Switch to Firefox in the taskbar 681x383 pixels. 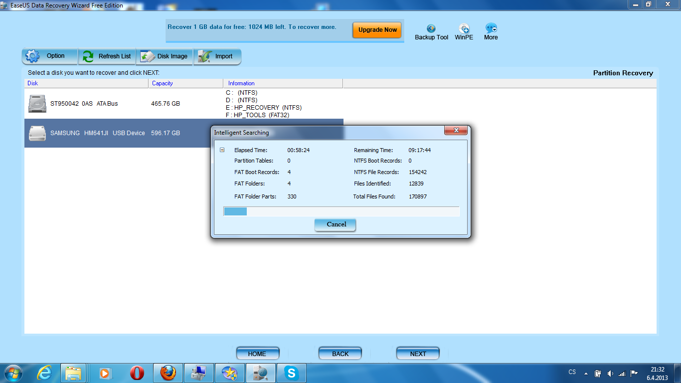(168, 373)
